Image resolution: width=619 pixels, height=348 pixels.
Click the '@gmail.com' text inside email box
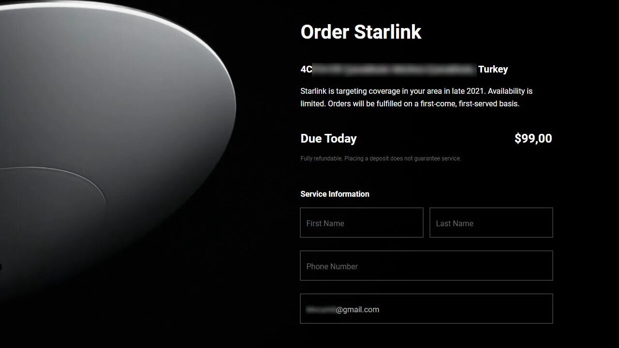pos(358,309)
